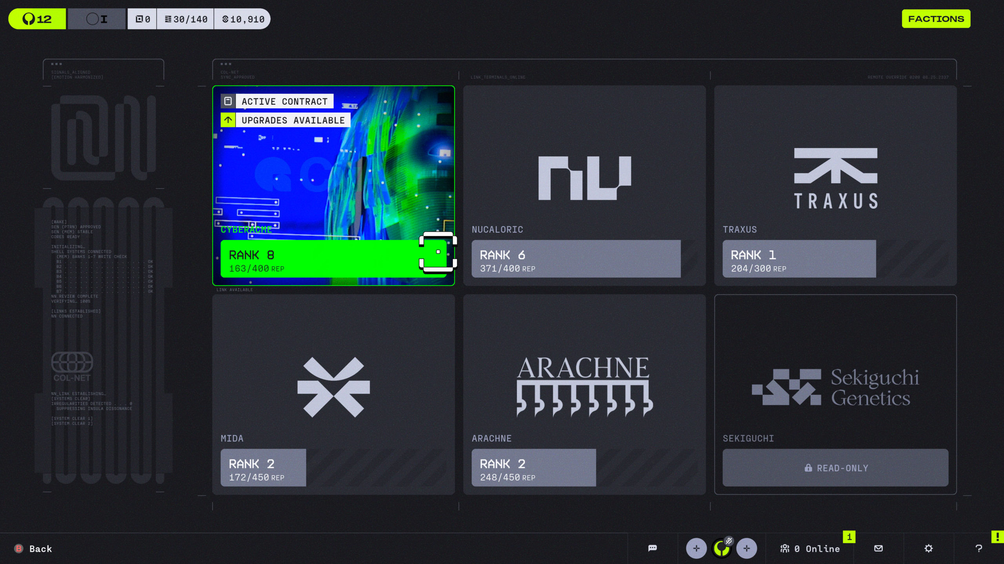This screenshot has width=1004, height=564.
Task: Add squad member via left plus button
Action: 696,548
